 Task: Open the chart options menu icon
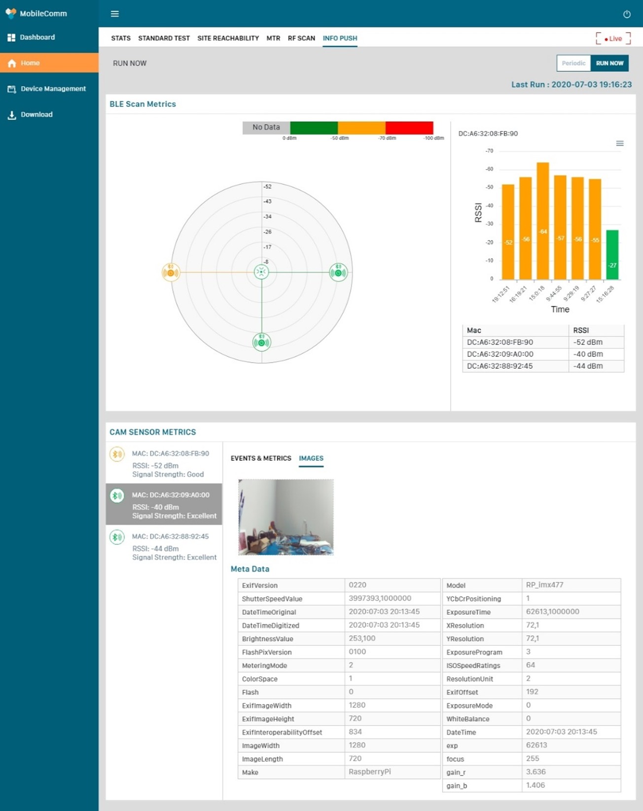point(620,143)
